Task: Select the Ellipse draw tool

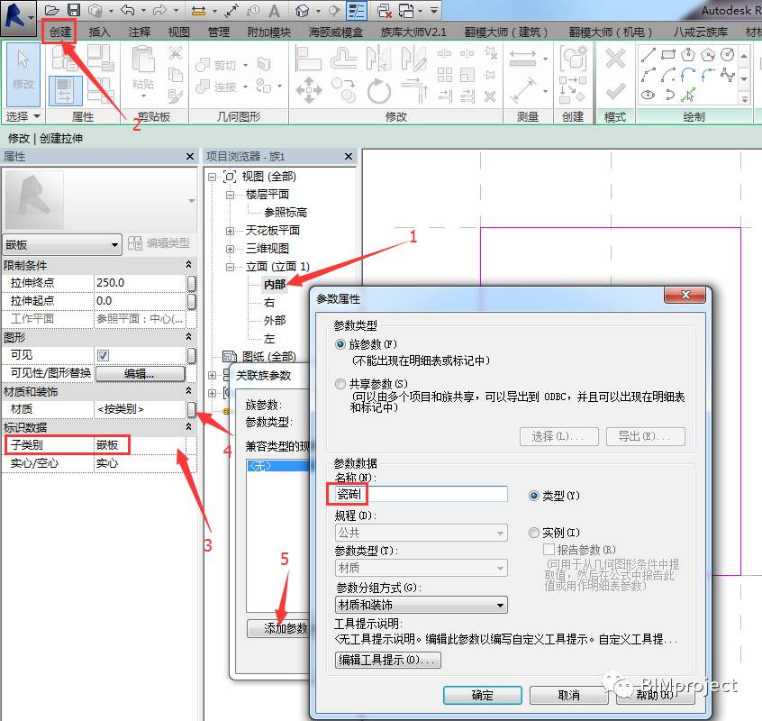Action: (648, 95)
